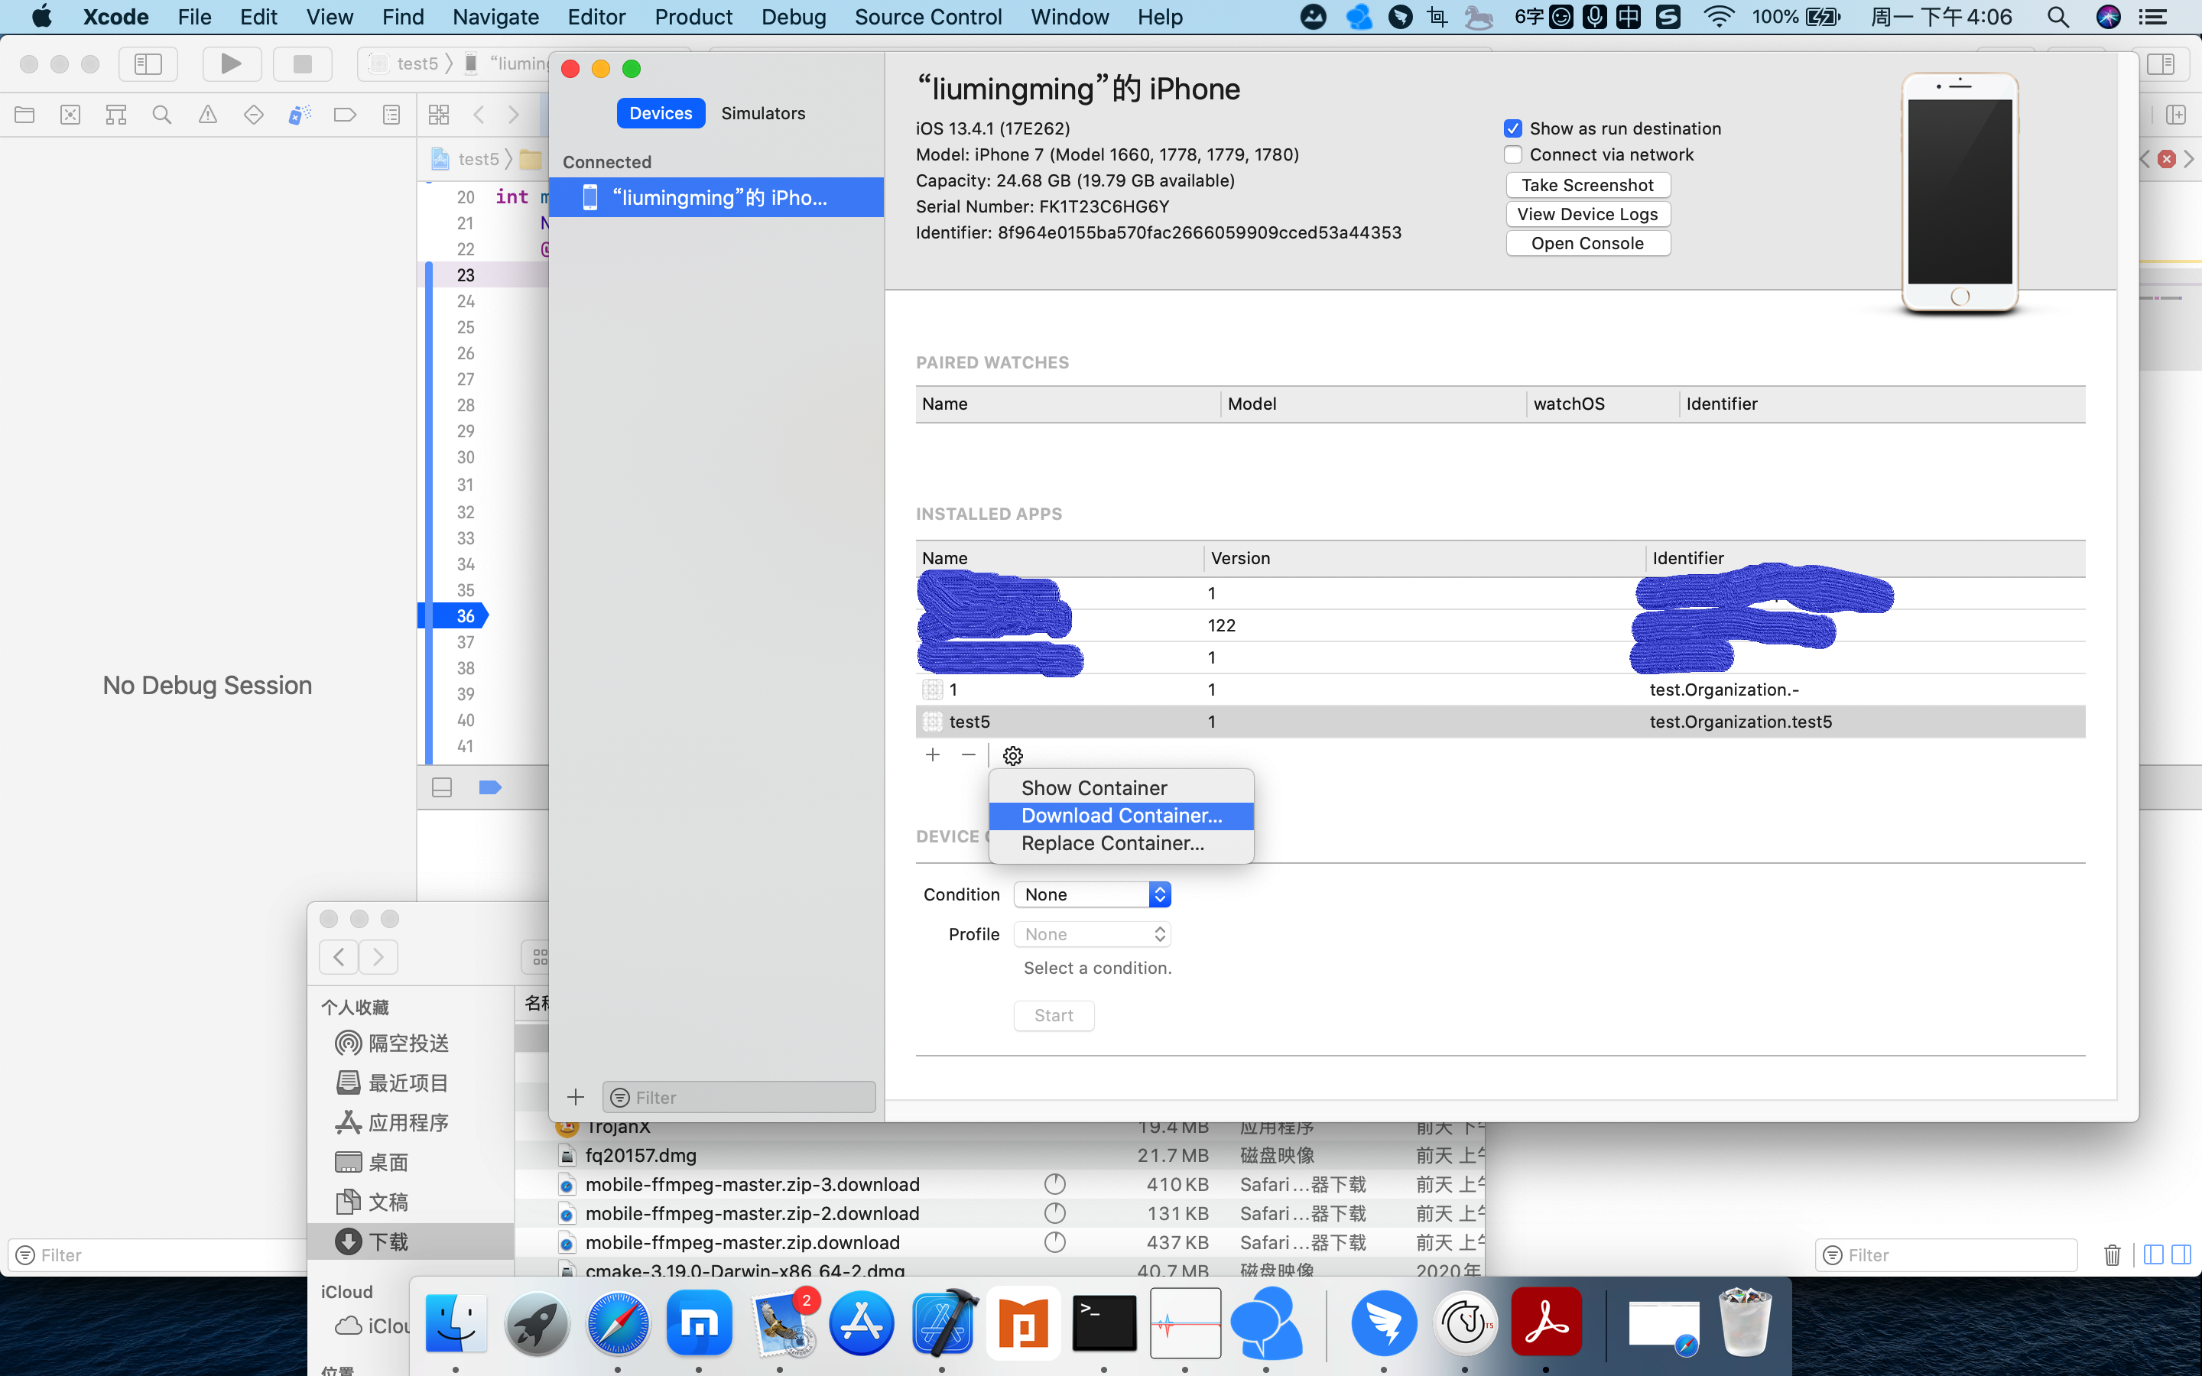Click the trash icon in console area
The width and height of the screenshot is (2202, 1376).
tap(2112, 1255)
